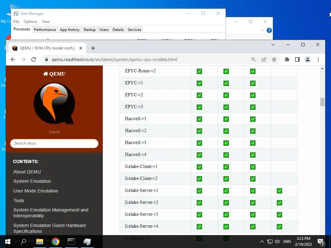The width and height of the screenshot is (331, 248).
Task: Open Task Manager View menu
Action: pyautogui.click(x=46, y=22)
